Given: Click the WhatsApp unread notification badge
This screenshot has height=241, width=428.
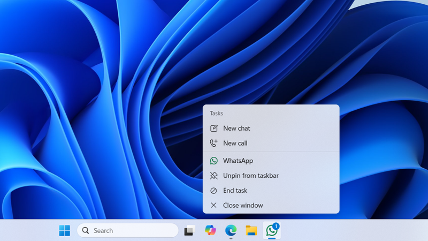Looking at the screenshot, I should pos(276,226).
